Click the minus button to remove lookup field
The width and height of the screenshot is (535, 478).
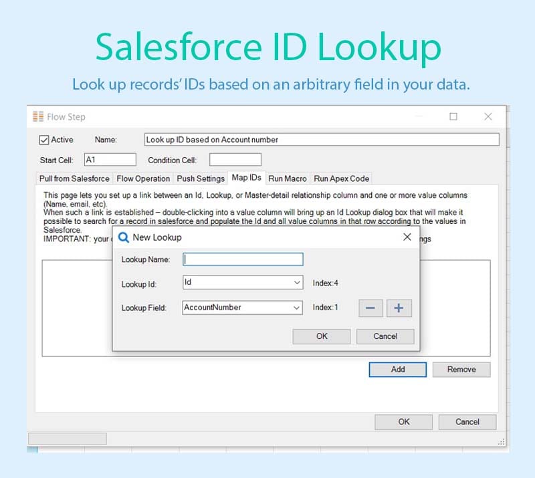click(x=371, y=308)
